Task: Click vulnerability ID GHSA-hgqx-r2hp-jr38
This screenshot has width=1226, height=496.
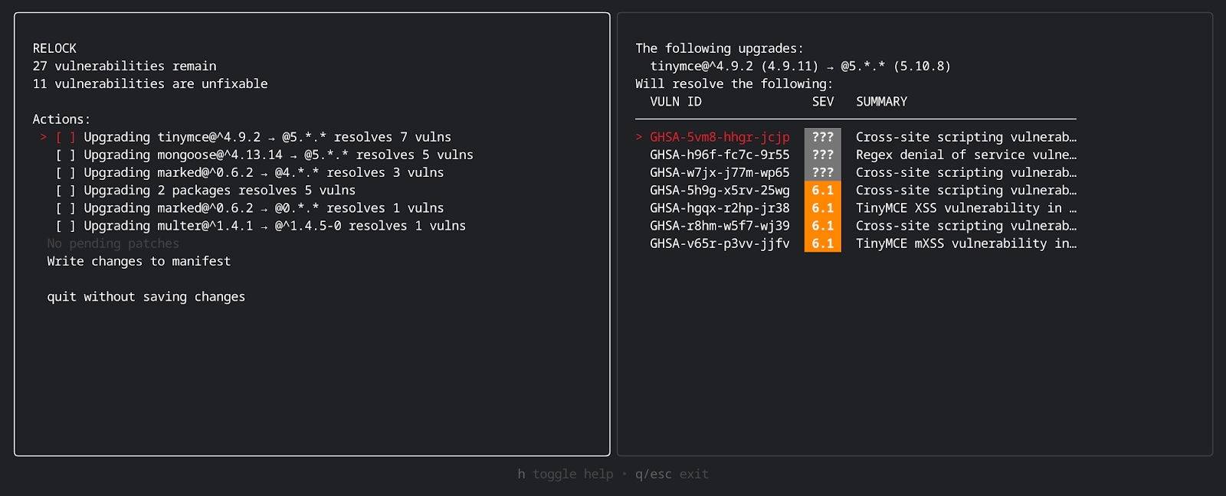Action: pyautogui.click(x=720, y=207)
